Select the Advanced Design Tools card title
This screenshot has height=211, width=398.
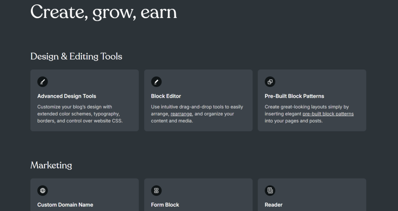67,96
